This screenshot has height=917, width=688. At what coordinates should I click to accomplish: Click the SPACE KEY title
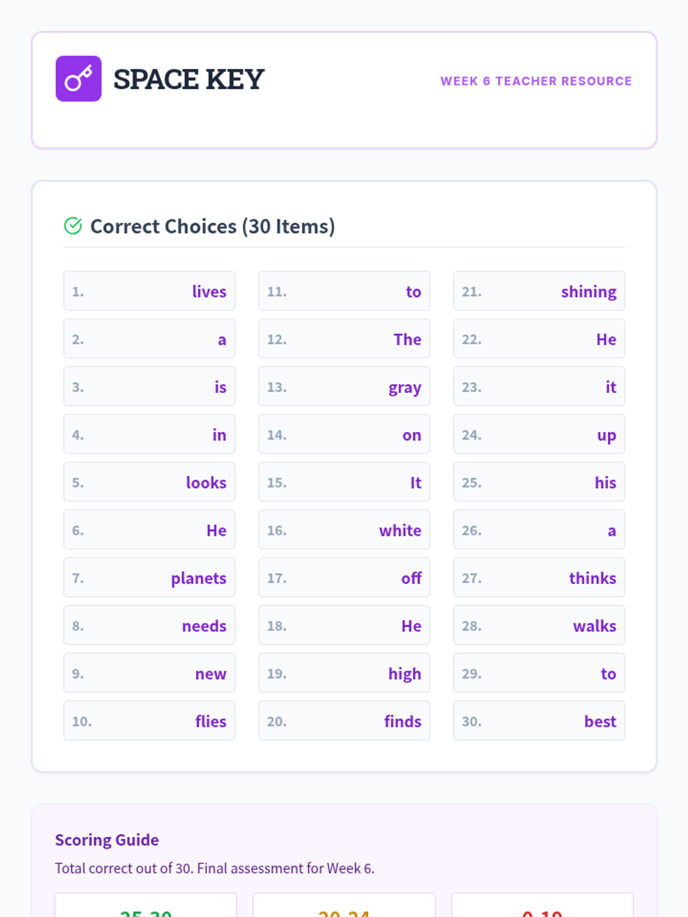click(x=189, y=79)
